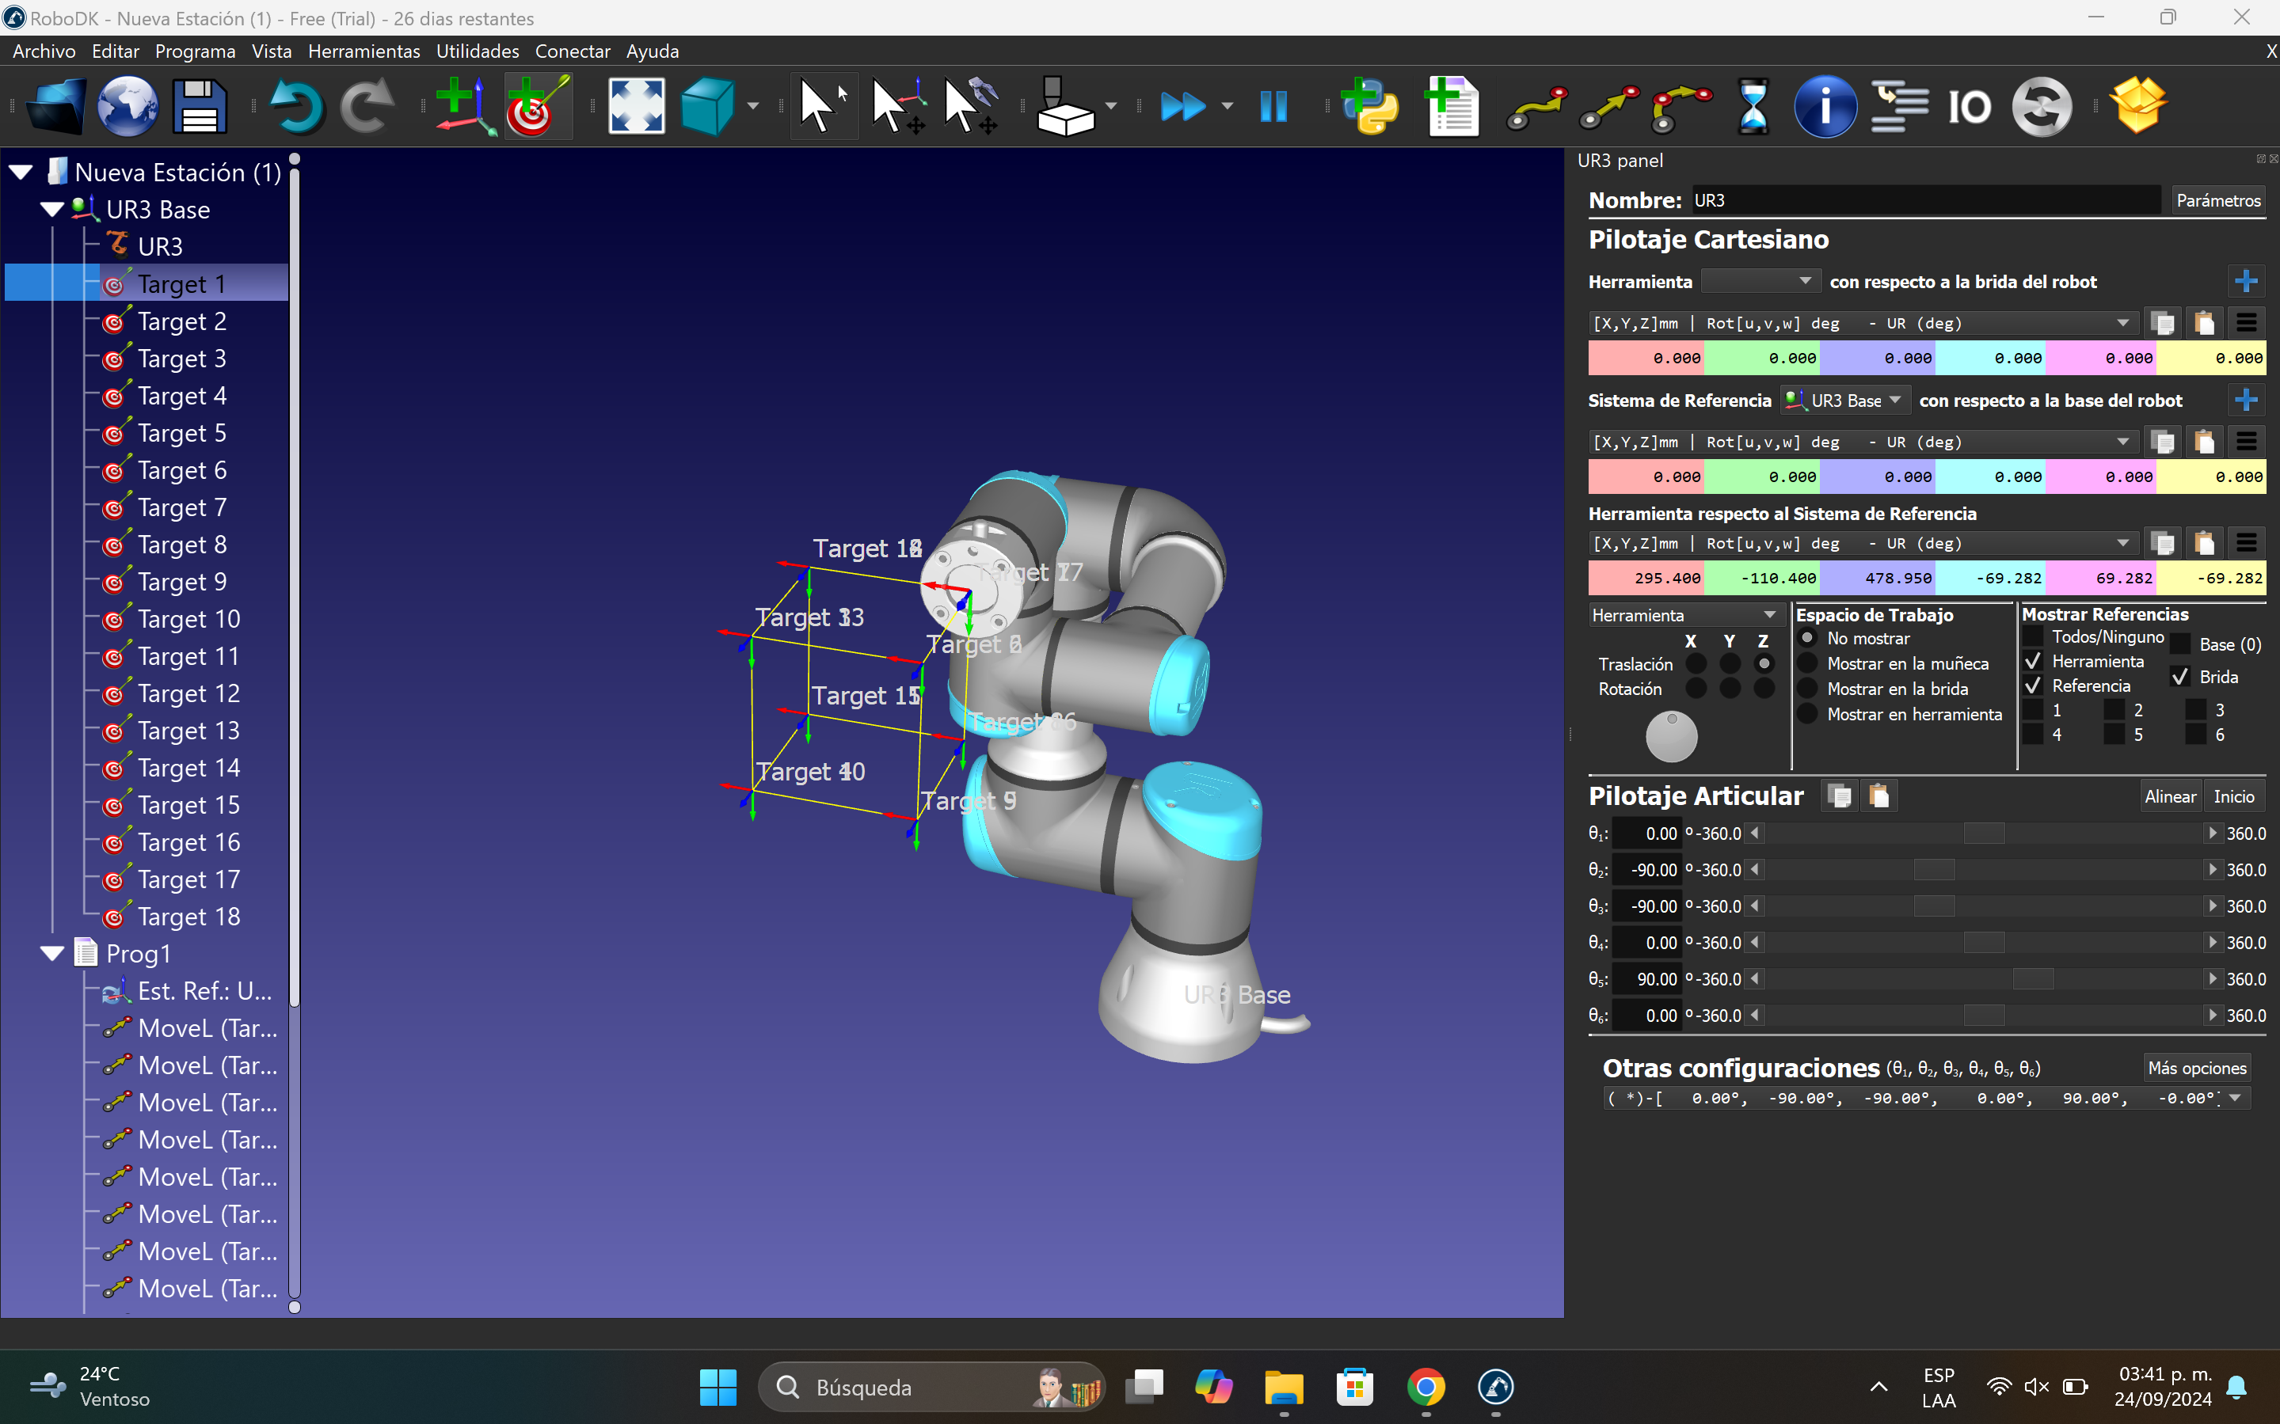Collapse the Prog1 program node
Image resolution: width=2280 pixels, height=1424 pixels.
pyautogui.click(x=53, y=953)
